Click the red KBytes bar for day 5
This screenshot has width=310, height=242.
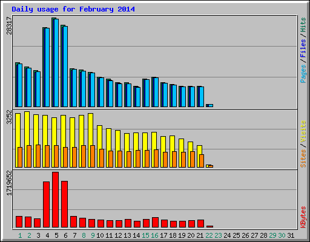(56, 200)
